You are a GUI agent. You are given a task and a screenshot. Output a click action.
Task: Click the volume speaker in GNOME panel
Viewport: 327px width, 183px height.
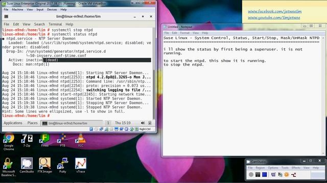click(x=143, y=123)
